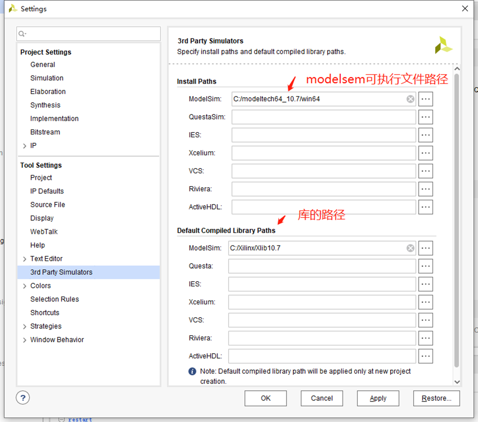
Task: Expand the Colors settings section
Action: pos(24,286)
